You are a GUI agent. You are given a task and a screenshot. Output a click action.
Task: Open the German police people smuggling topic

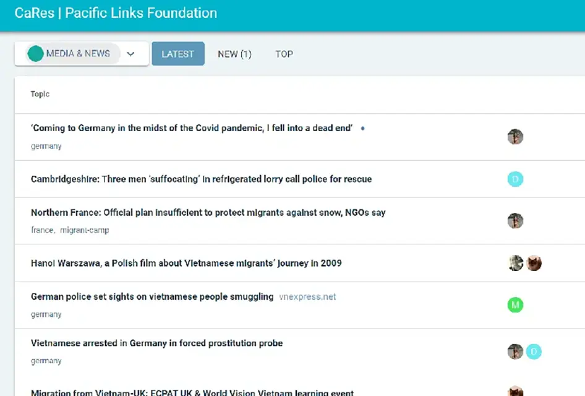pos(152,297)
